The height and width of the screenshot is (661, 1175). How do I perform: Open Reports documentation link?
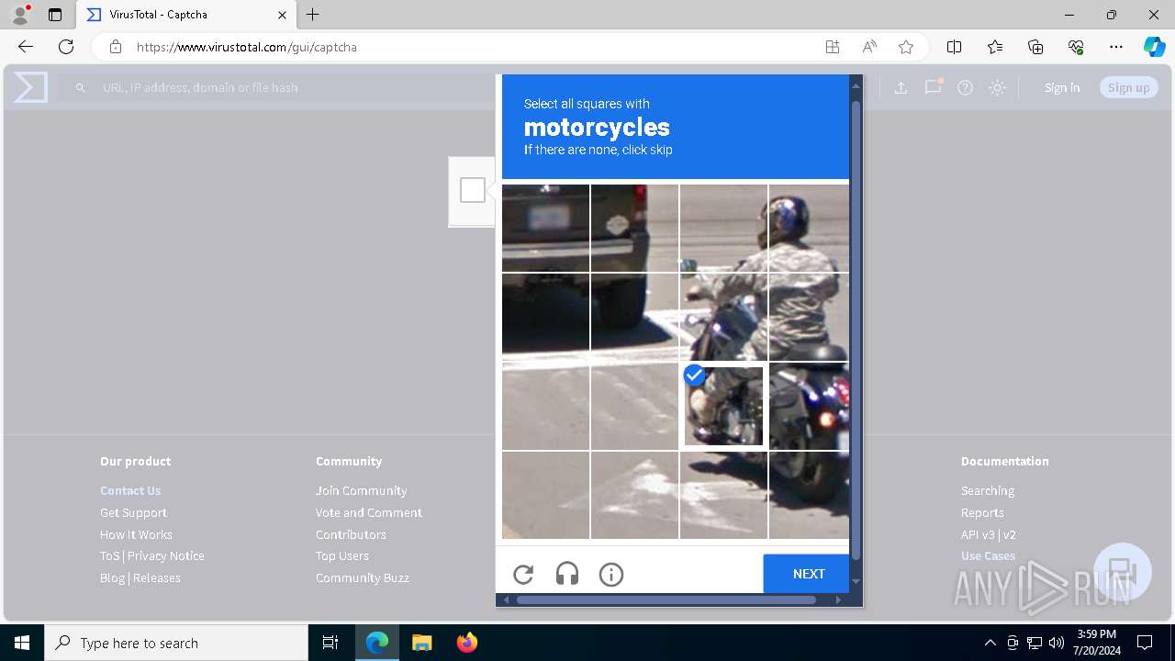pyautogui.click(x=982, y=512)
